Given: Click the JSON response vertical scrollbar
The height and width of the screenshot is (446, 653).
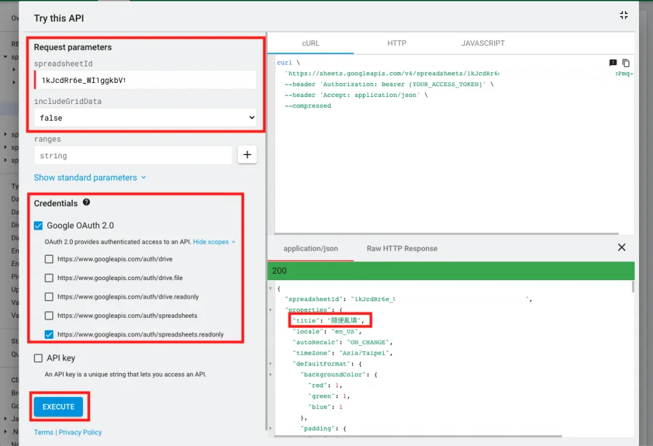Looking at the screenshot, I should point(633,286).
